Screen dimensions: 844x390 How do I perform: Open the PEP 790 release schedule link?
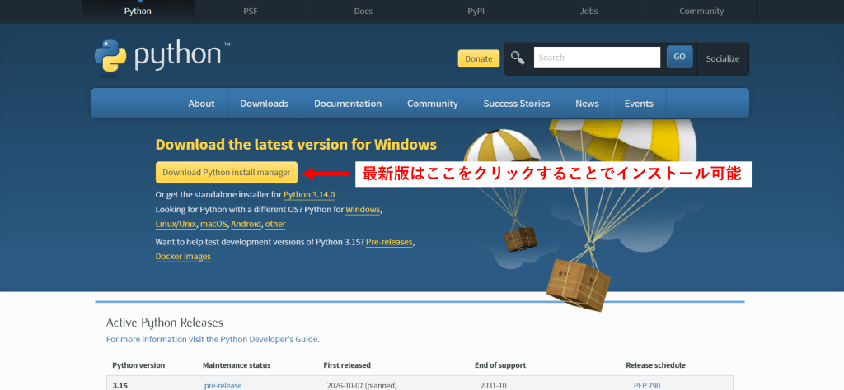[x=647, y=386]
